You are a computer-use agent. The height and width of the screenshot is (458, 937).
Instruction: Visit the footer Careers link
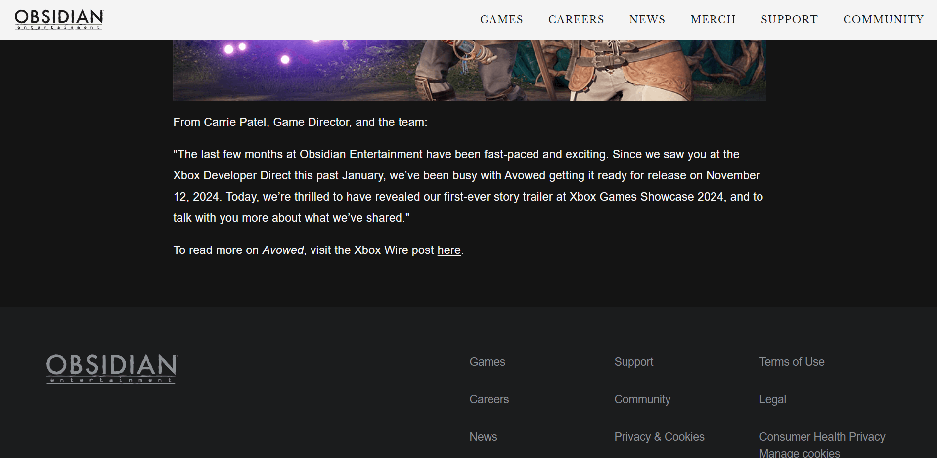click(489, 399)
